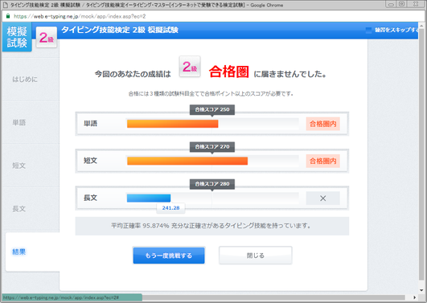Select 長文 step in sidebar
The height and width of the screenshot is (303, 427).
point(19,209)
